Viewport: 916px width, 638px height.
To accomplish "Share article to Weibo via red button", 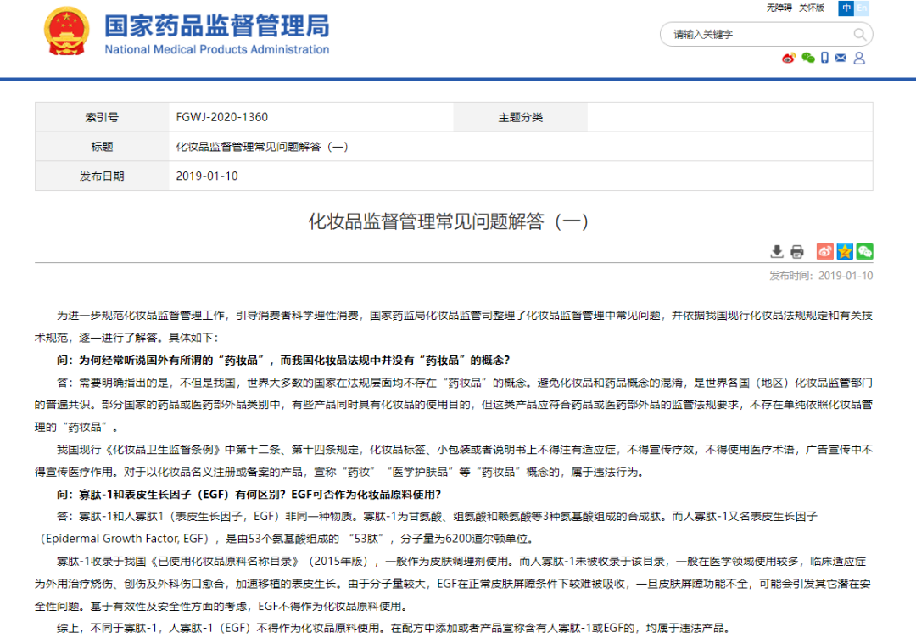I will click(x=825, y=251).
